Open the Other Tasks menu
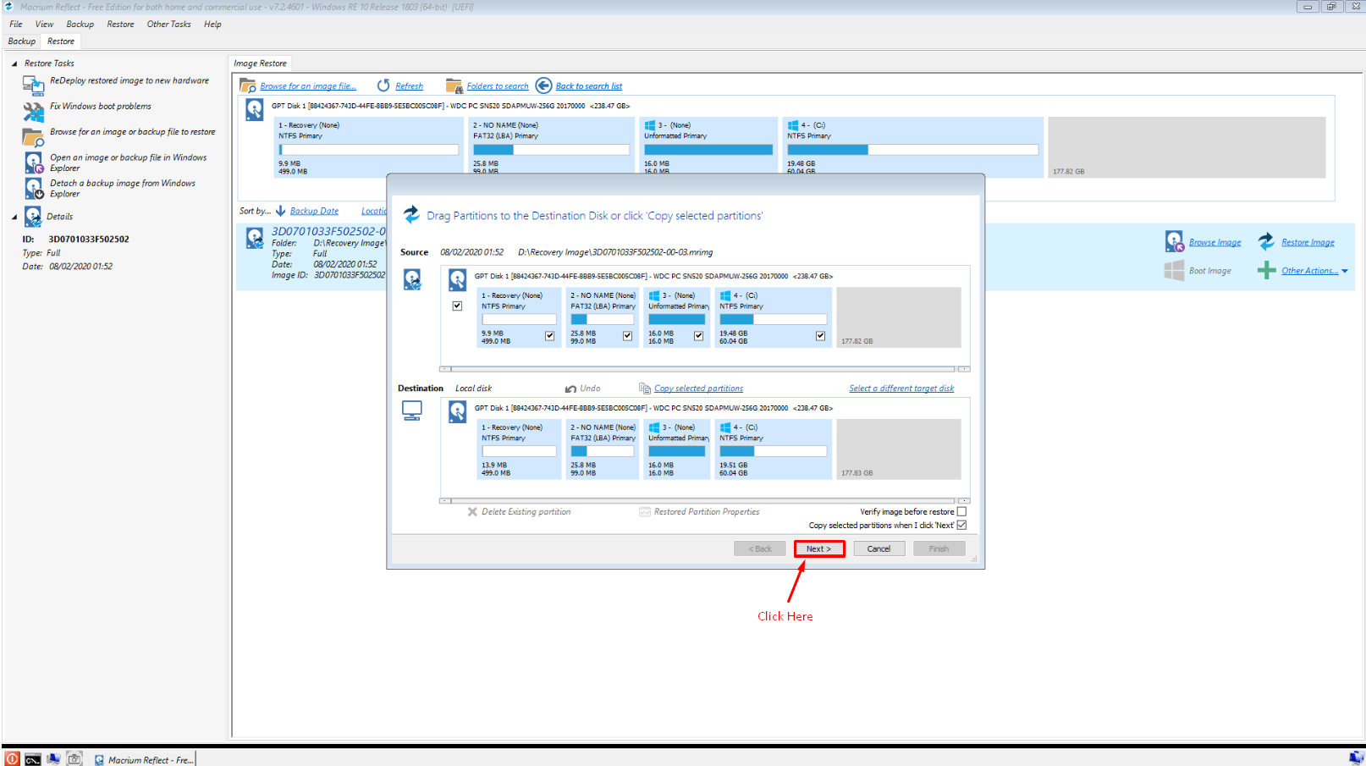The height and width of the screenshot is (766, 1366). click(168, 24)
